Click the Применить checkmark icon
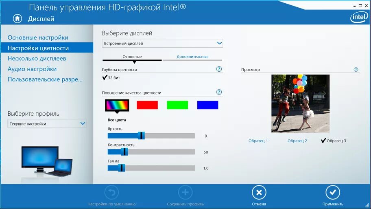The width and height of the screenshot is (371, 209). tap(333, 192)
